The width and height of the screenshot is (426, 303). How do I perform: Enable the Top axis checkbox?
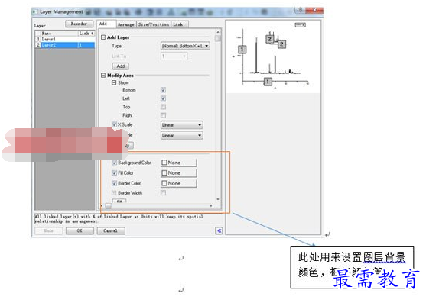point(163,107)
